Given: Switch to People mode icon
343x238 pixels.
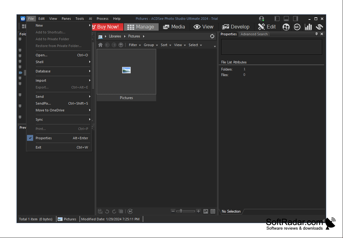Looking at the screenshot, I should point(286,27).
